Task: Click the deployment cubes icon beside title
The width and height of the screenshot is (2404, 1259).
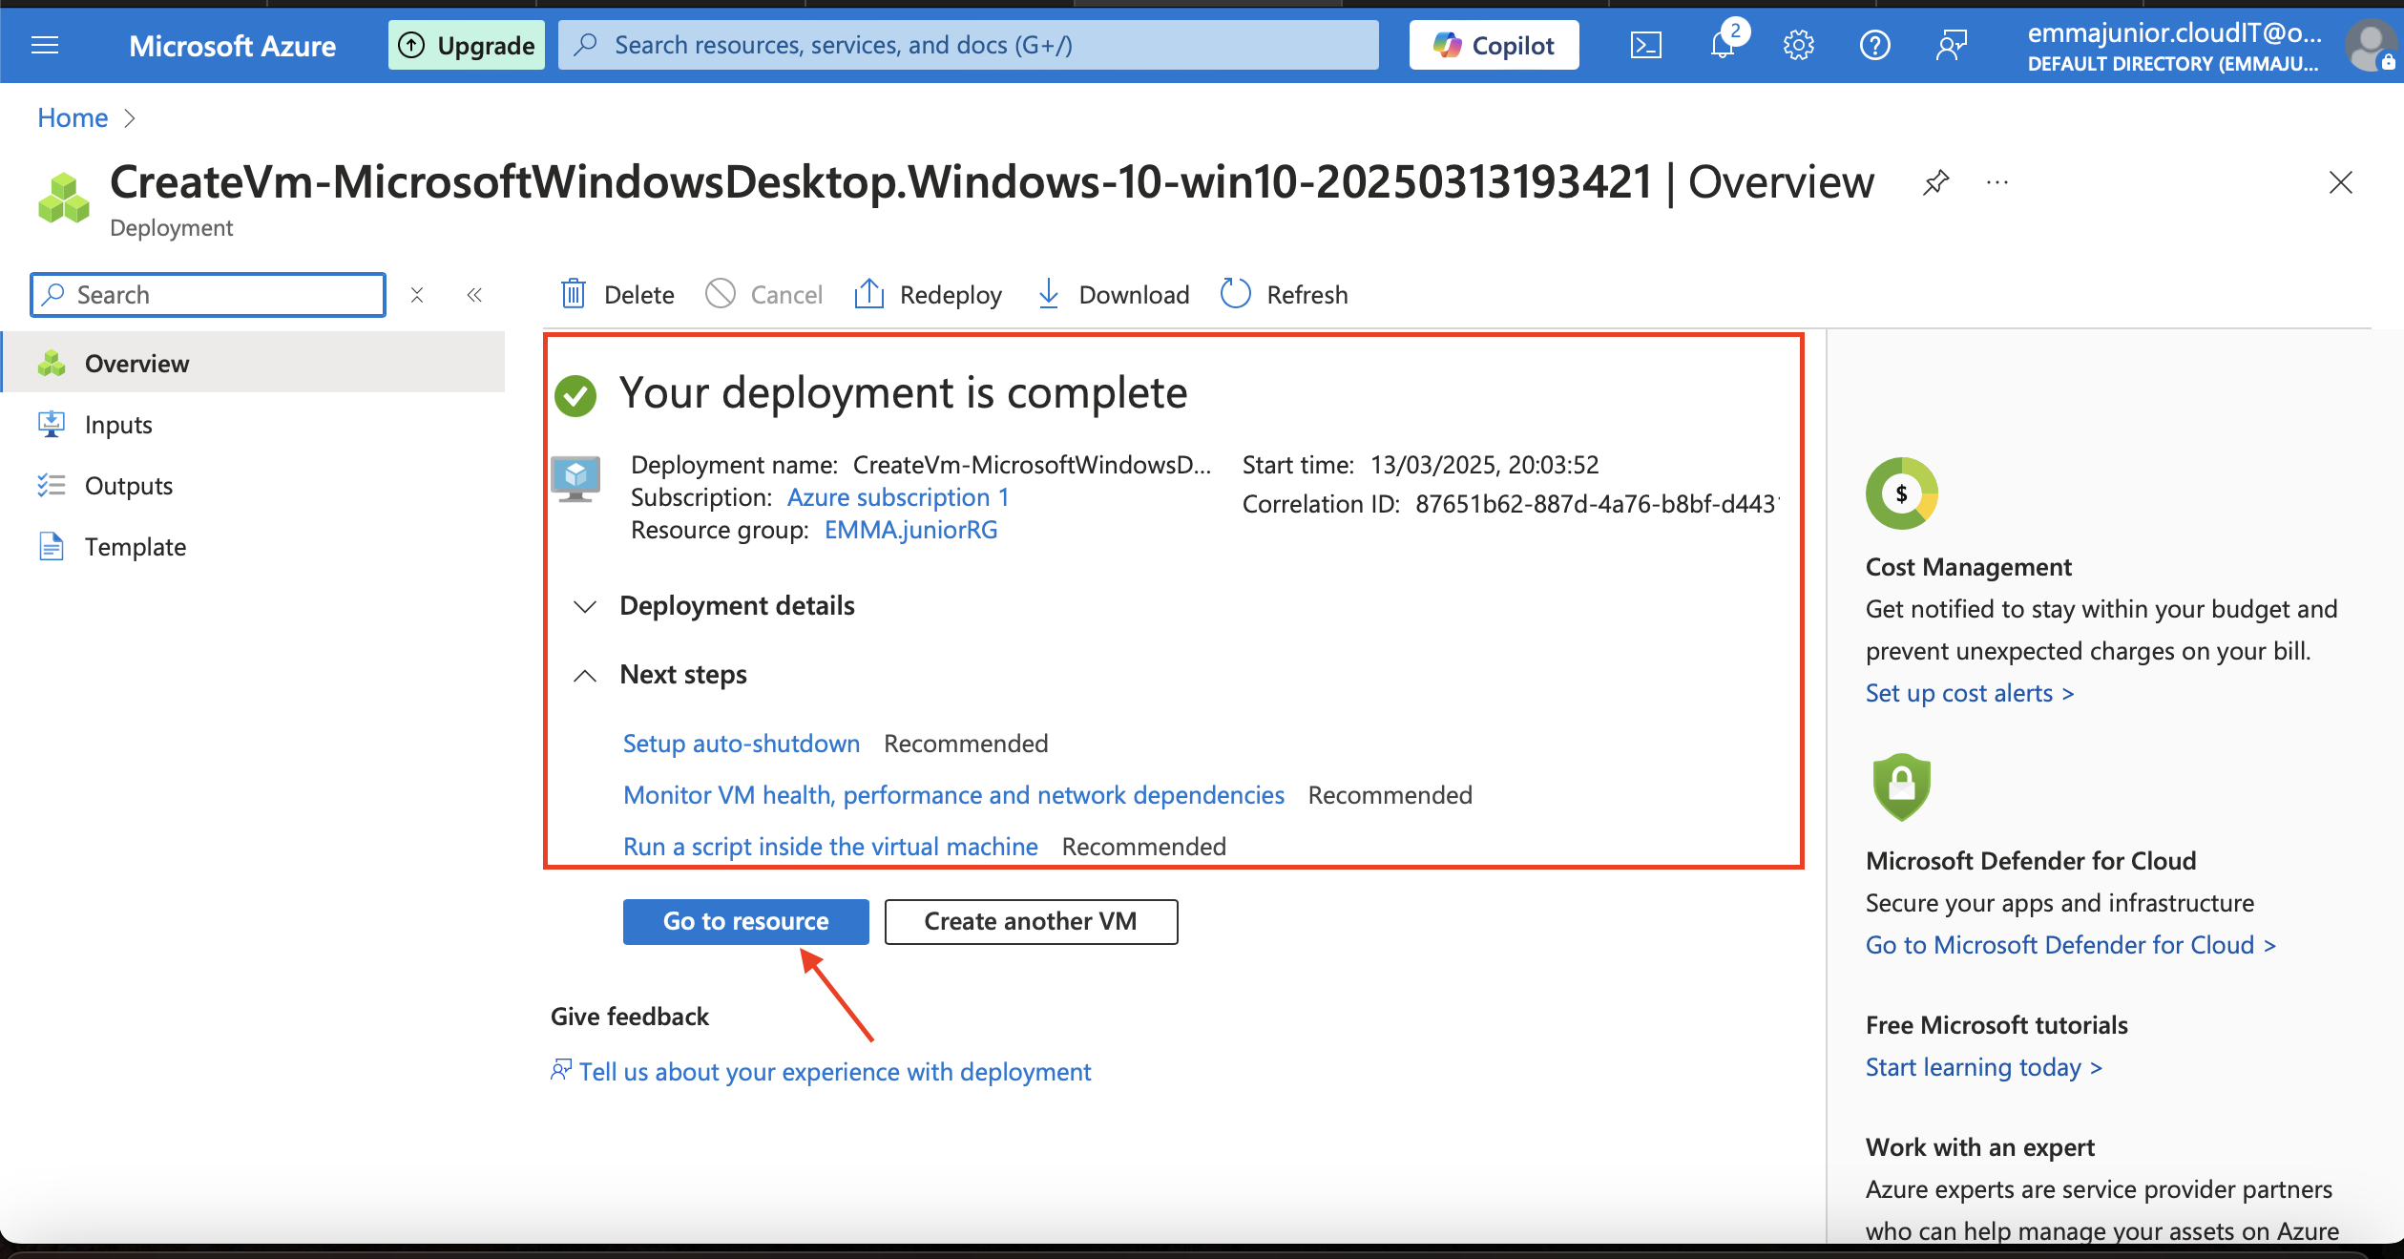Action: [x=63, y=198]
